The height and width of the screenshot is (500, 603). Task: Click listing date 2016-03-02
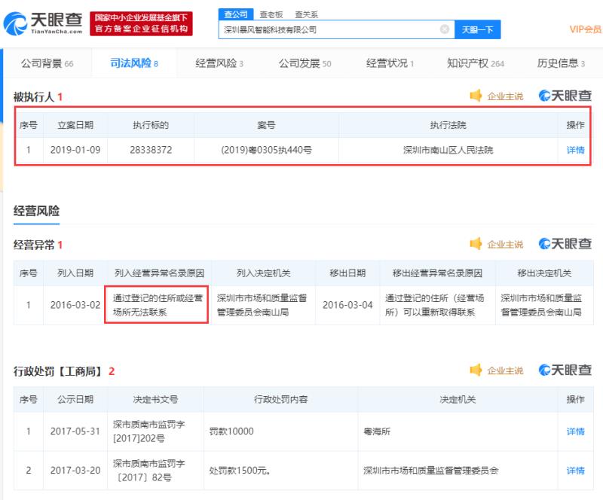tap(75, 305)
